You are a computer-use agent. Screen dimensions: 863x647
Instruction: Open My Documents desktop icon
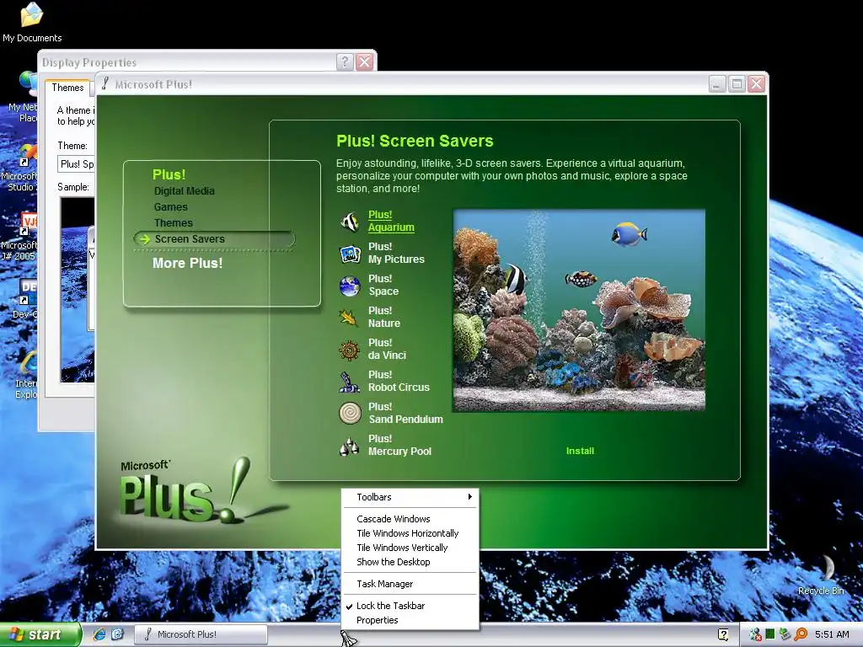32,22
